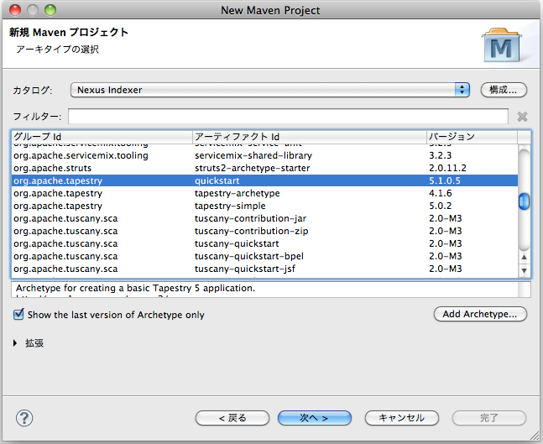Cancel the wizard with キャンセル button
Image resolution: width=543 pixels, height=444 pixels.
[401, 418]
